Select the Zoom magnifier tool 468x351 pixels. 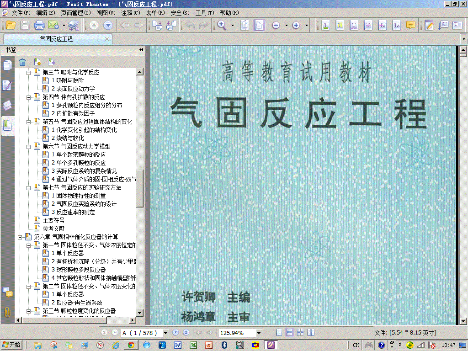222,26
